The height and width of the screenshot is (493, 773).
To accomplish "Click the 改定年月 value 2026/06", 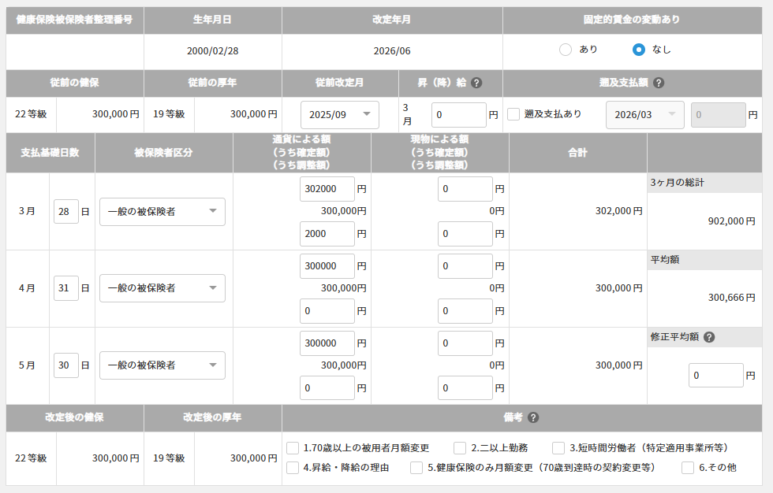I will 392,50.
